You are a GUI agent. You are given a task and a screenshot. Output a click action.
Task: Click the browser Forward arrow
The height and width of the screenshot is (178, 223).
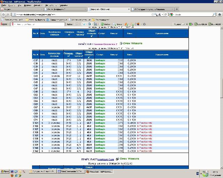pyautogui.click(x=8, y=15)
